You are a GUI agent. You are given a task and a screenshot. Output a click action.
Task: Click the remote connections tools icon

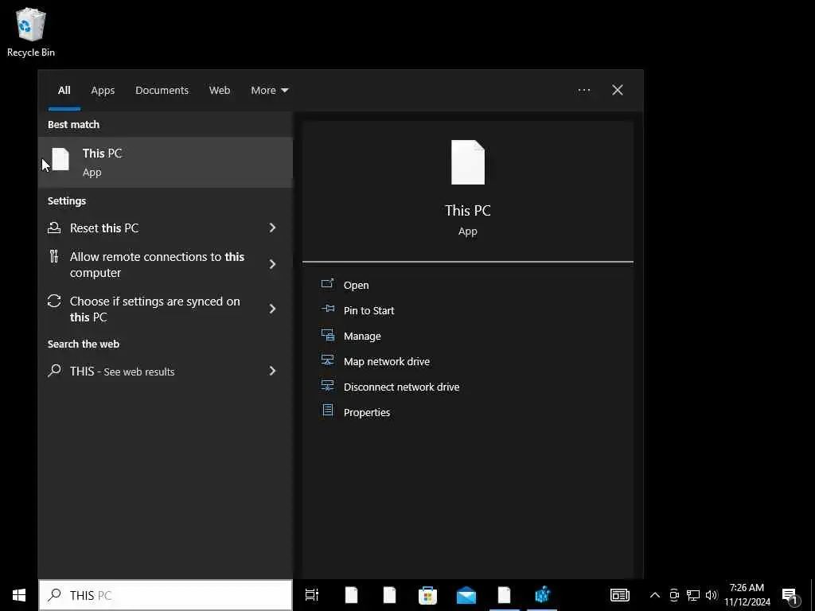(x=54, y=256)
